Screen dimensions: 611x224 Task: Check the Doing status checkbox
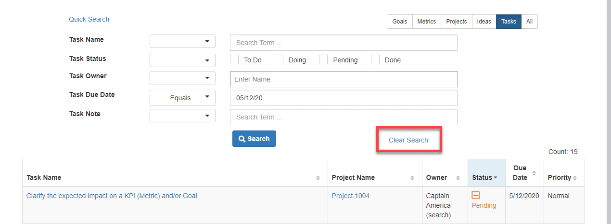[x=279, y=59]
